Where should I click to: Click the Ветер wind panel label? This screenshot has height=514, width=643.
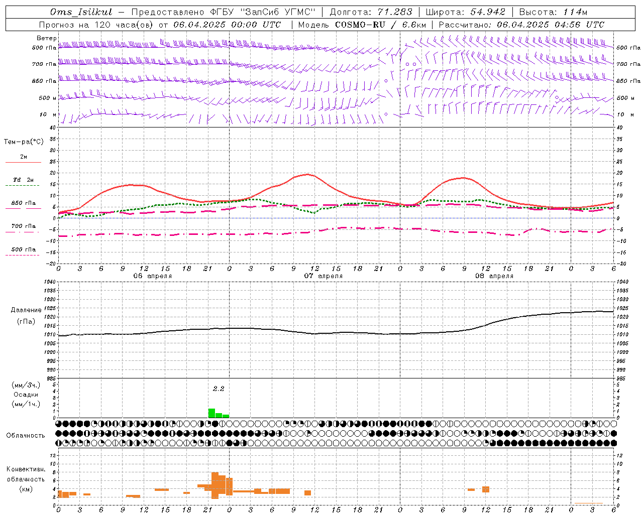[x=46, y=38]
